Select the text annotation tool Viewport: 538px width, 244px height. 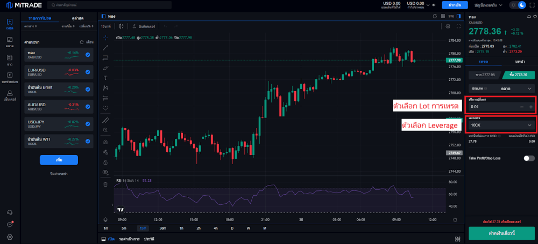[x=105, y=77]
